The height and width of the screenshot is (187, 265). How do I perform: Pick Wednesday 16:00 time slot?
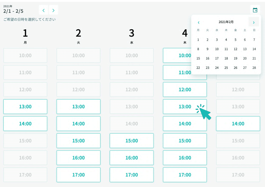(132, 158)
